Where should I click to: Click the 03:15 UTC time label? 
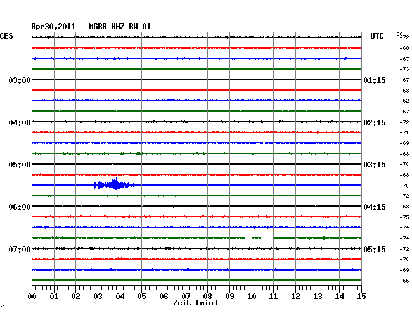[375, 165]
